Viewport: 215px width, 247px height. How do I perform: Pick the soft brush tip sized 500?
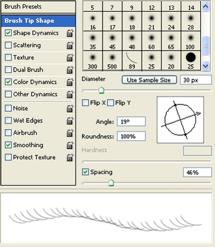point(112,61)
